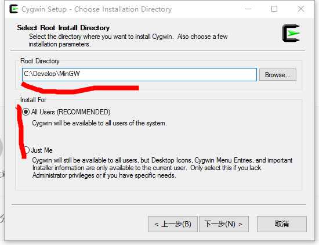Click the Root Directory path field
This screenshot has height=245, width=319.
(139, 74)
